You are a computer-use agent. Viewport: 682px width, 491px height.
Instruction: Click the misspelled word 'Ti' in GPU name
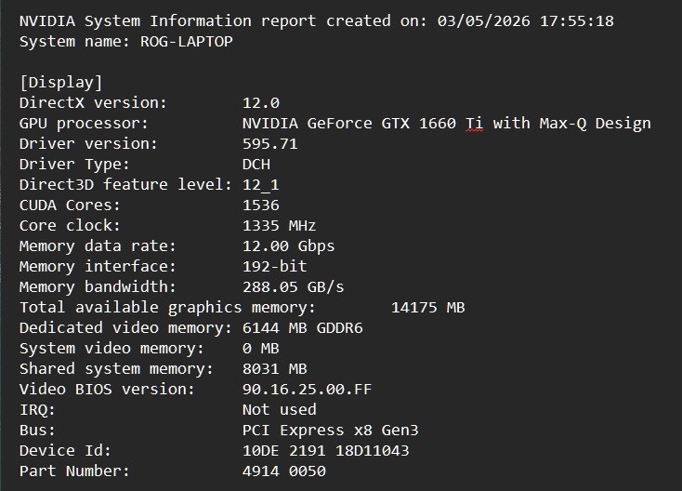[x=474, y=123]
